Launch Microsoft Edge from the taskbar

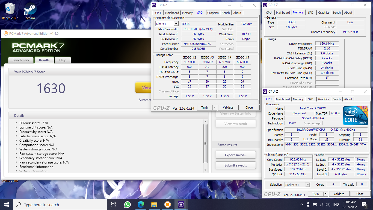coord(141,205)
